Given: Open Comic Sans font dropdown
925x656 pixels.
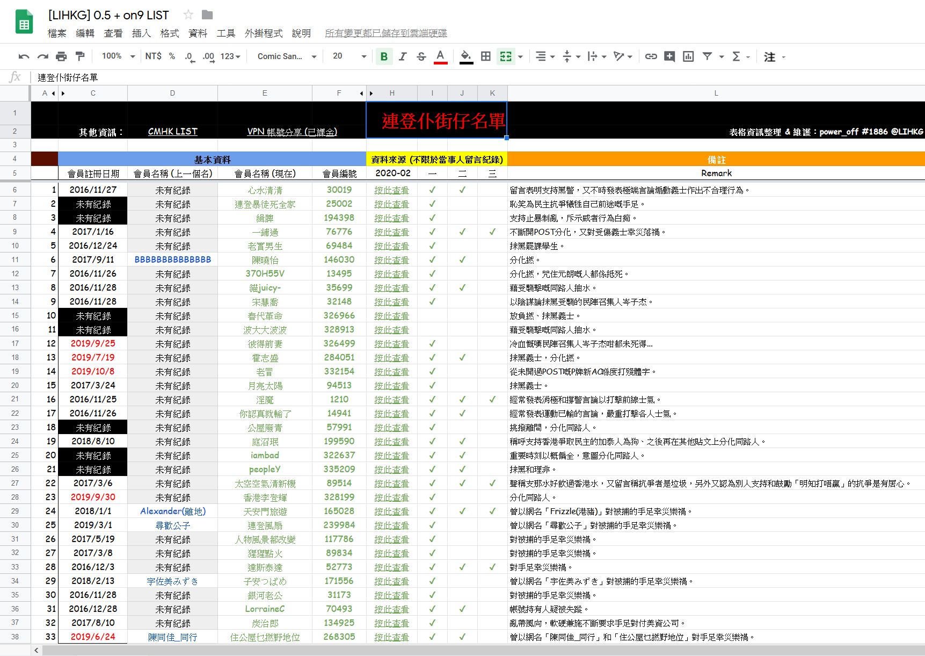Looking at the screenshot, I should coord(287,56).
